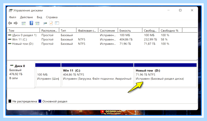Click the view settings list icon
This screenshot has width=207, height=121.
pyautogui.click(x=57, y=23)
